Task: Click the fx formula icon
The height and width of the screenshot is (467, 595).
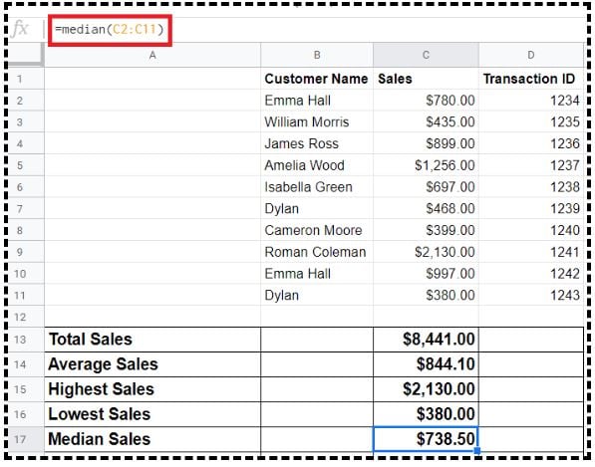Action: (20, 29)
